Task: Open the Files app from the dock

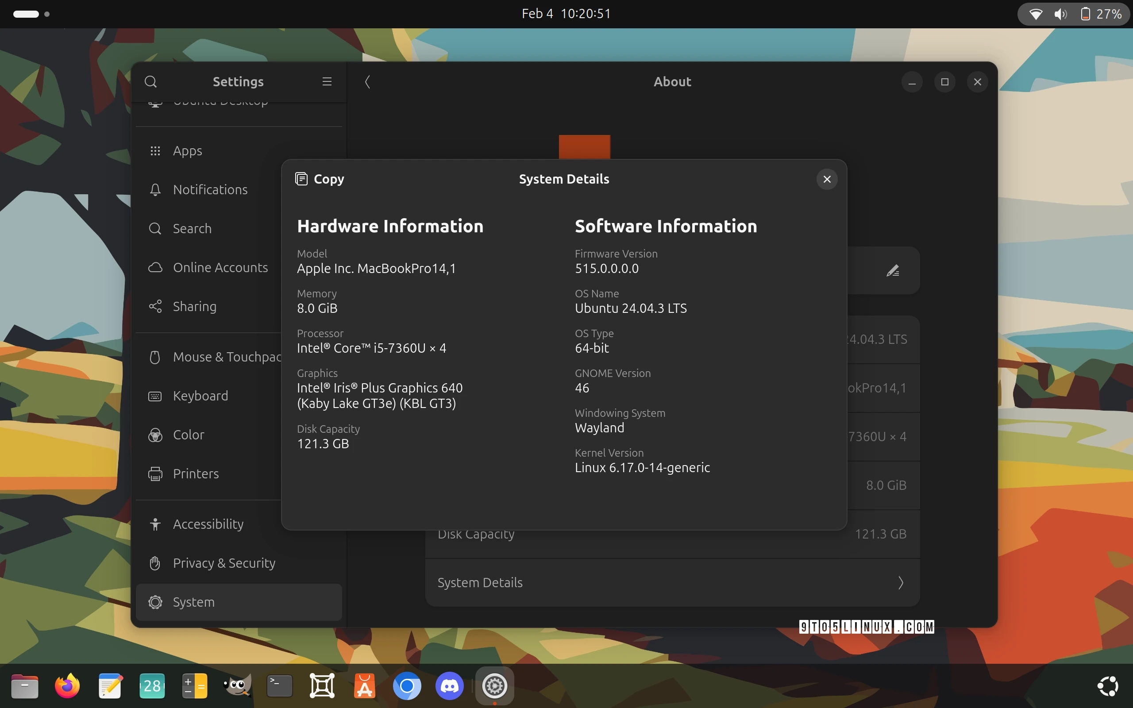Action: 24,685
